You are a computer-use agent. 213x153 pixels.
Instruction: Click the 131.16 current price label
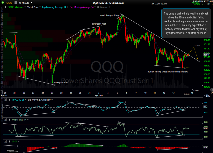click(x=207, y=55)
